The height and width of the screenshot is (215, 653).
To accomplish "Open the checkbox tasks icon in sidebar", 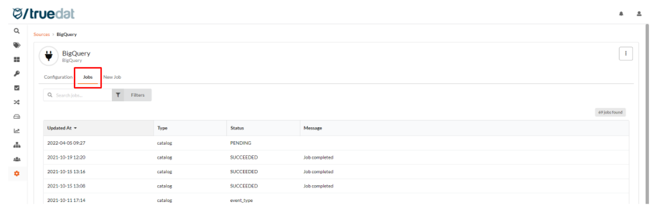I will [16, 88].
